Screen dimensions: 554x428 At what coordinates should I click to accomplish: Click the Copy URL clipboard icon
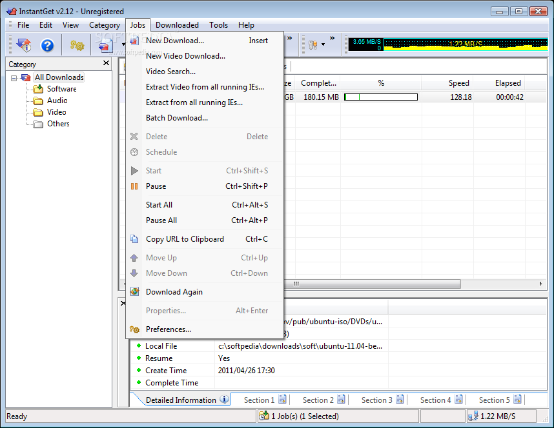click(134, 239)
